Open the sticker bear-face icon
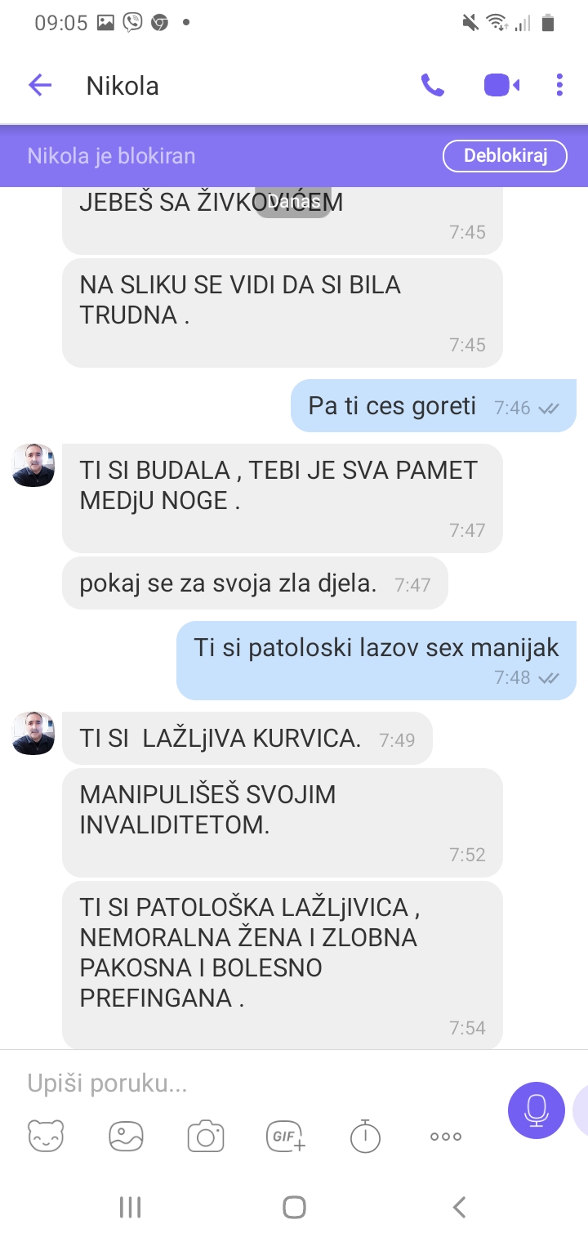588x1242 pixels. (46, 1136)
